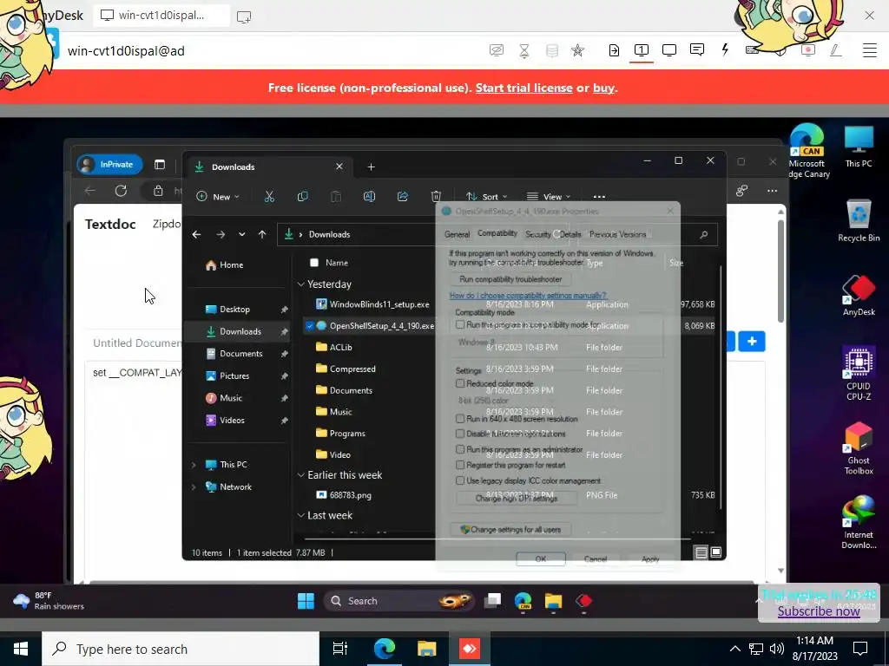Image resolution: width=889 pixels, height=666 pixels.
Task: Open CPUID CPU-Z desktop shortcut
Action: pos(859,373)
